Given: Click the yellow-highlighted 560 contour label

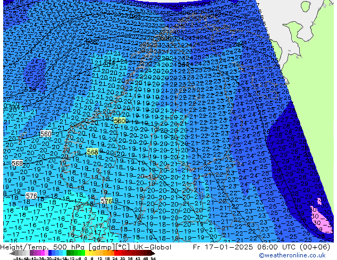Looking at the screenshot, I should pyautogui.click(x=120, y=121).
